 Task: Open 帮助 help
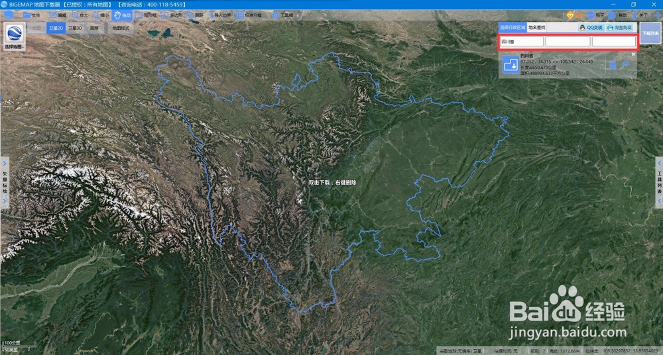pos(618,15)
